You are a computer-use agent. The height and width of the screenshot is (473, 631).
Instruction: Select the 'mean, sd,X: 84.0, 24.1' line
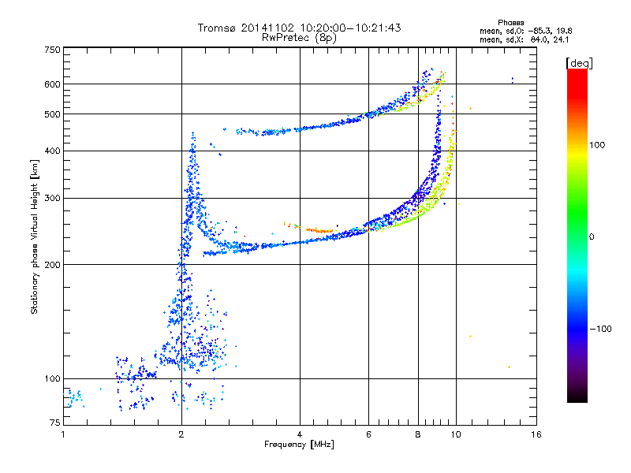524,39
